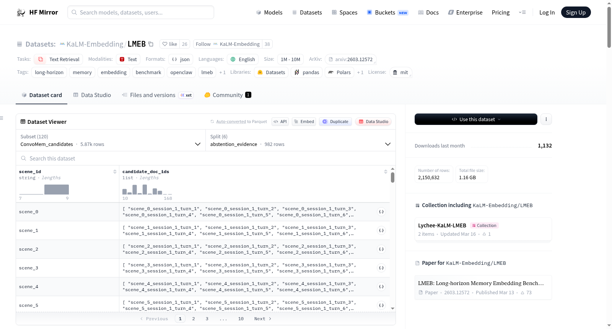Image resolution: width=612 pixels, height=329 pixels.
Task: Click the Sign Up button
Action: (x=576, y=13)
